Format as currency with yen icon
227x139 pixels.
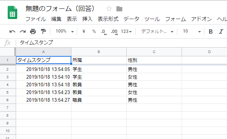84,31
